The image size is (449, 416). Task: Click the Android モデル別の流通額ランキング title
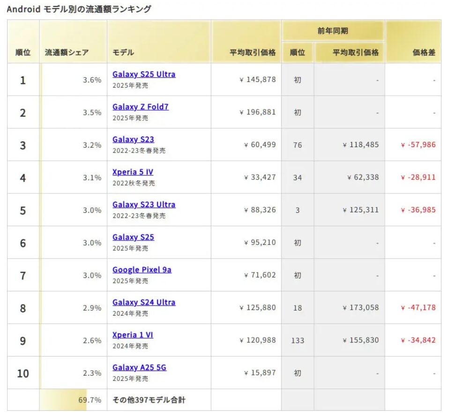(79, 9)
